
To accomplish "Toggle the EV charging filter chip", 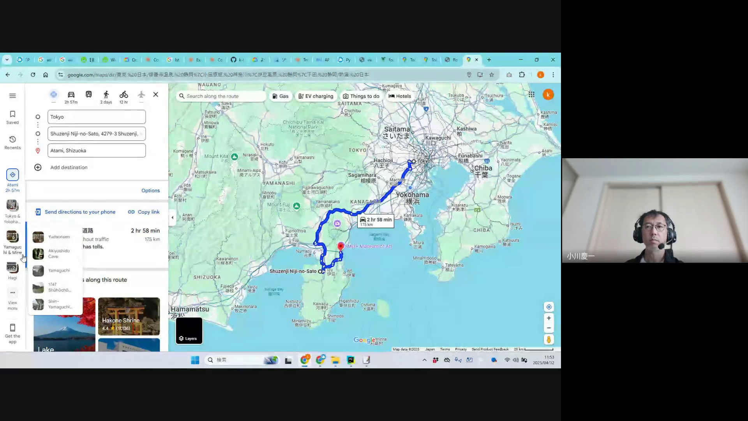I will point(316,96).
